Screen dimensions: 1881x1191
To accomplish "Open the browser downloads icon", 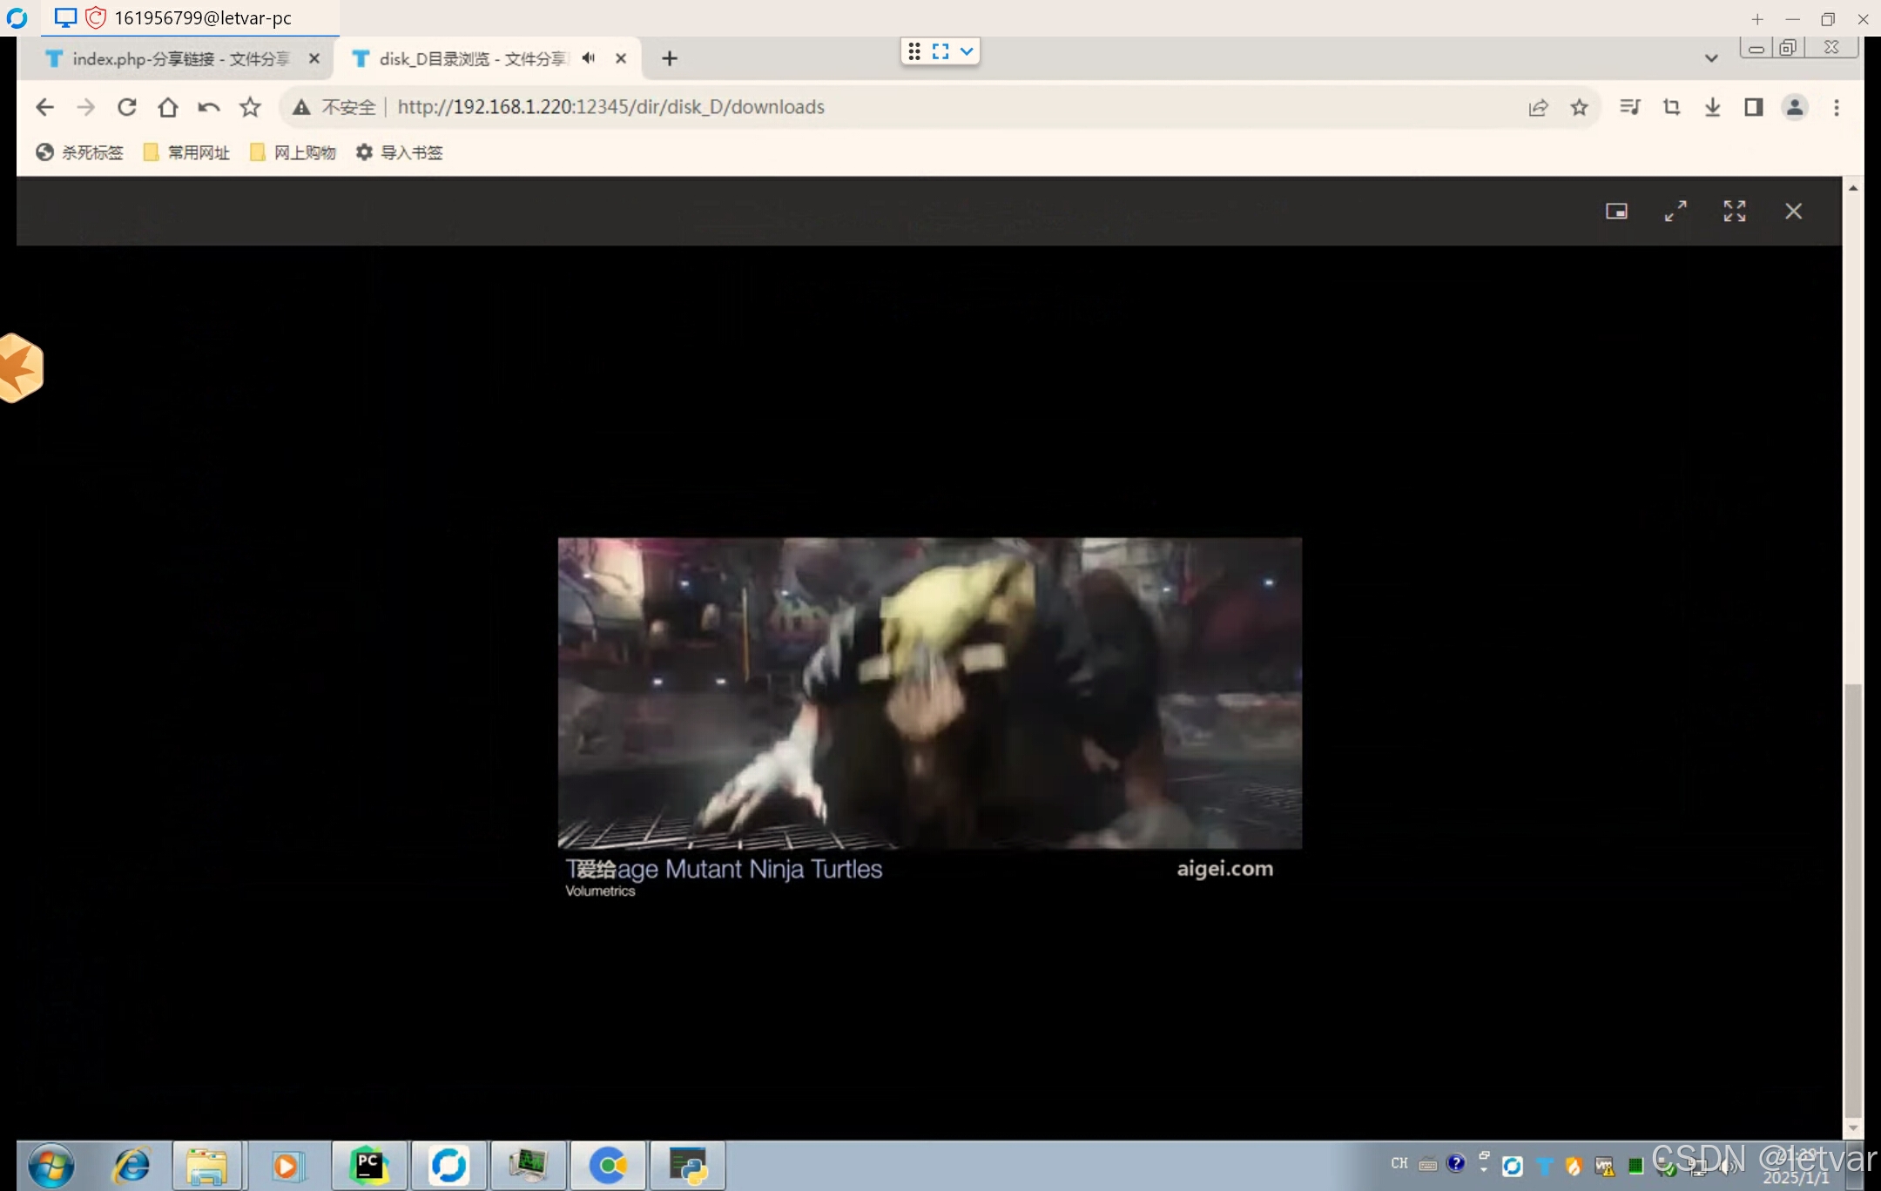I will pyautogui.click(x=1712, y=107).
